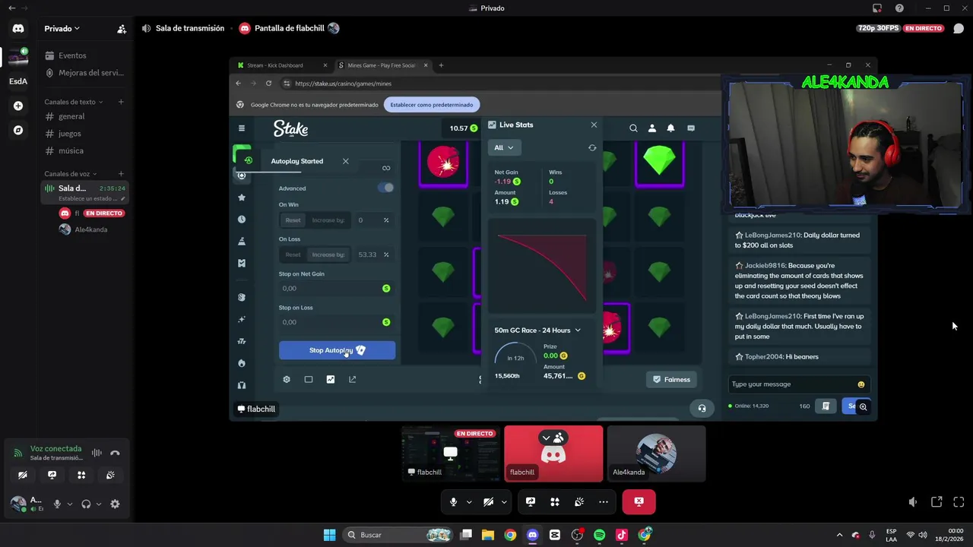
Task: Open Eventos in the sidebar
Action: [84, 55]
